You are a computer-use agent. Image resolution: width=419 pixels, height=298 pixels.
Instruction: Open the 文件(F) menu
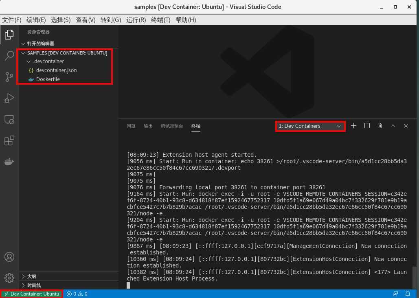pyautogui.click(x=12, y=20)
